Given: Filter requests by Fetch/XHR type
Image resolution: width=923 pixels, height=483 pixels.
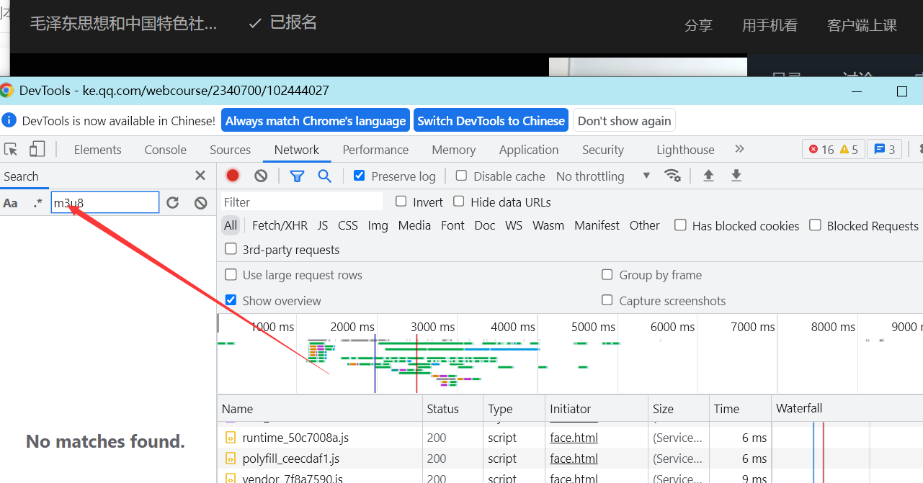Looking at the screenshot, I should pyautogui.click(x=280, y=225).
